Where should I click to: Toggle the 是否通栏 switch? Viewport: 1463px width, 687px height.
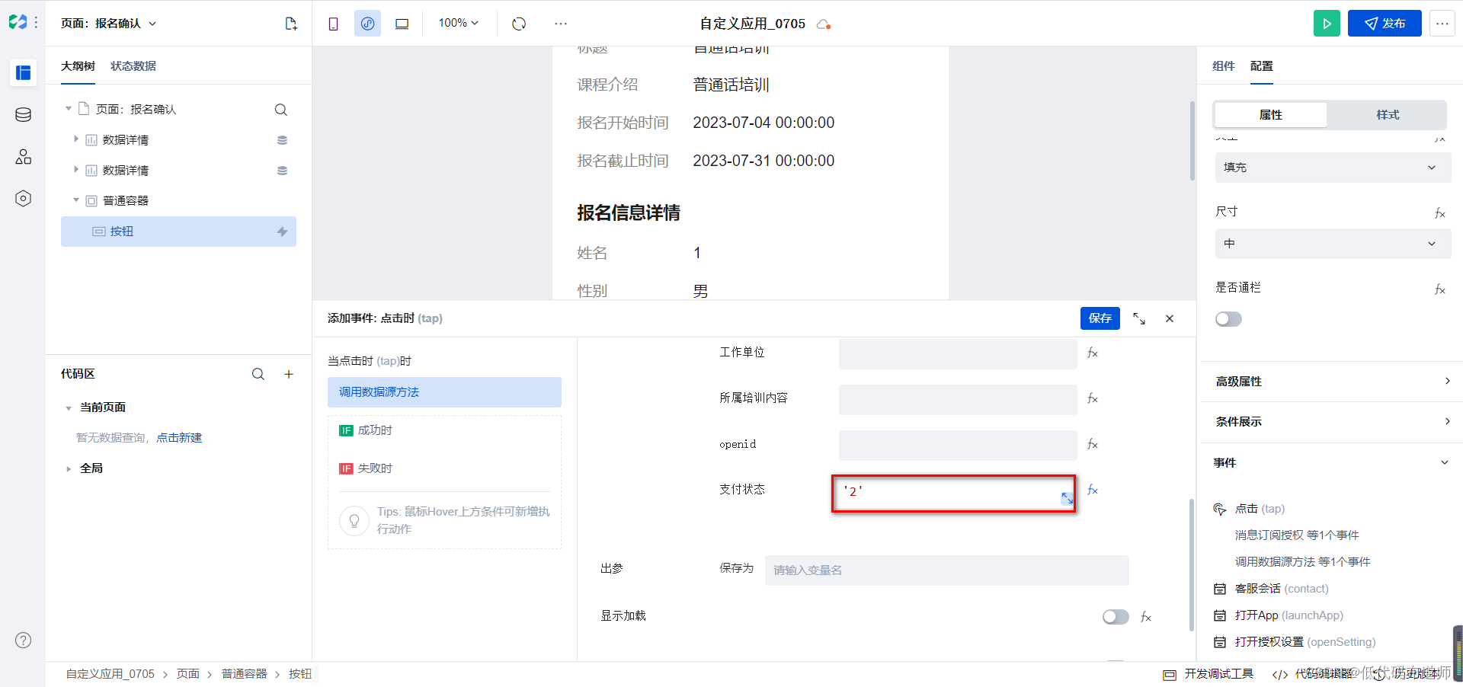(1228, 319)
